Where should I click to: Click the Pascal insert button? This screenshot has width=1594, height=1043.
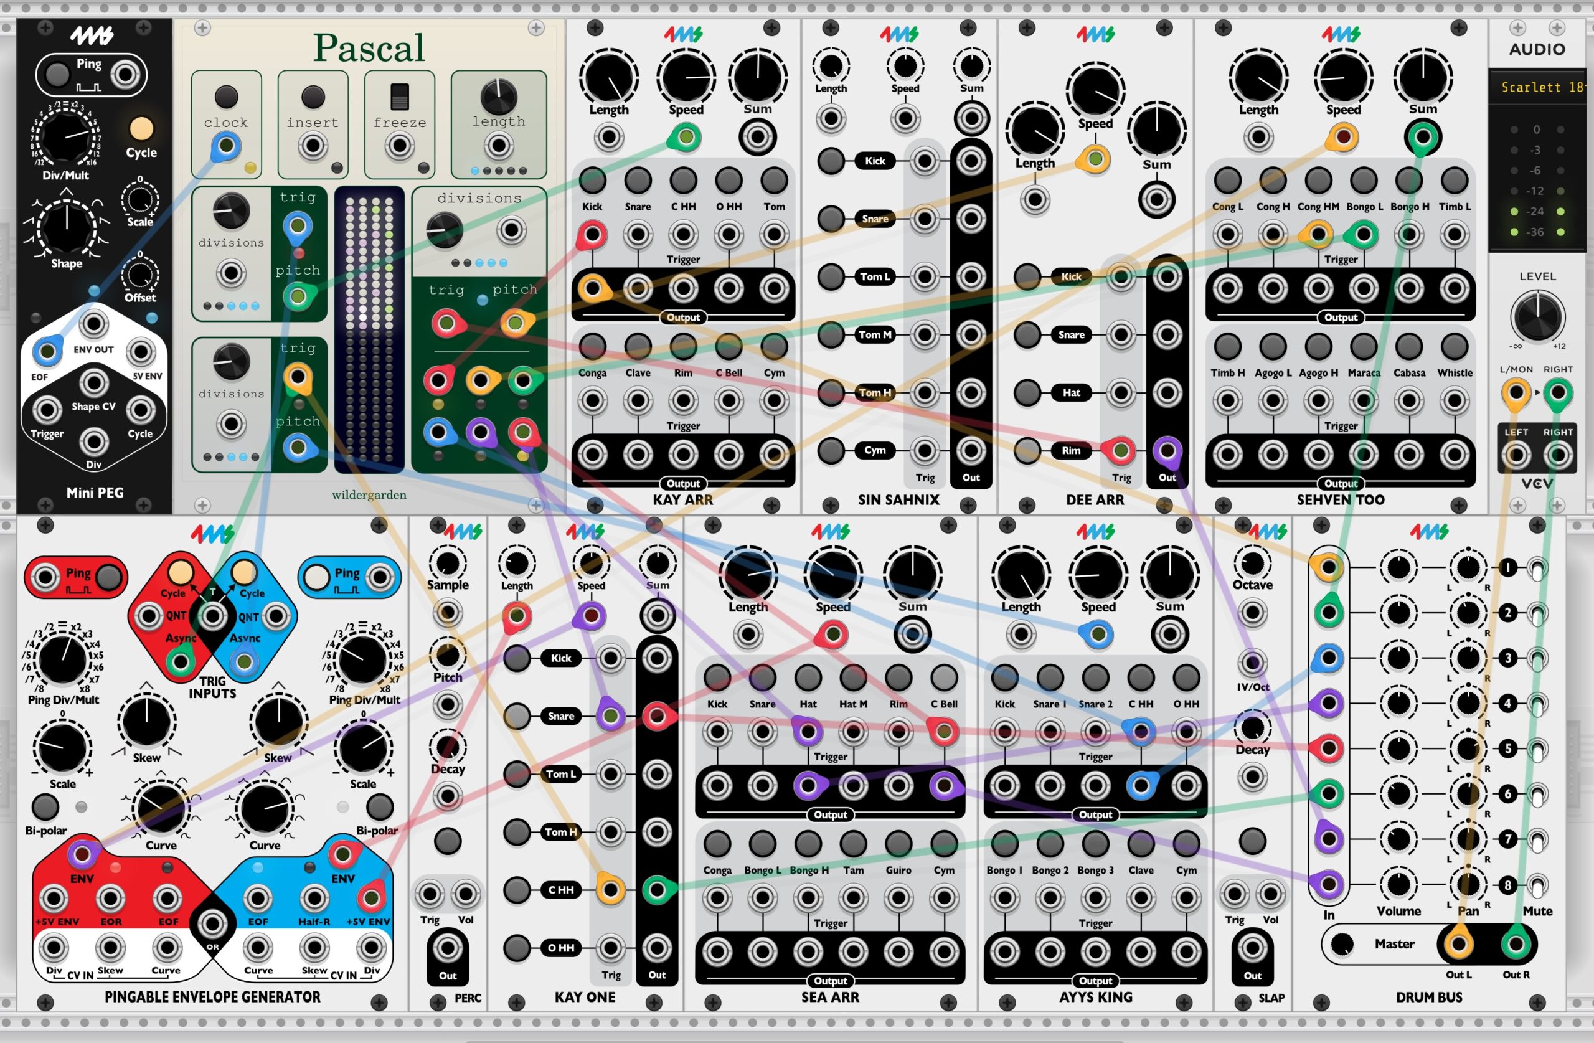pos(313,97)
